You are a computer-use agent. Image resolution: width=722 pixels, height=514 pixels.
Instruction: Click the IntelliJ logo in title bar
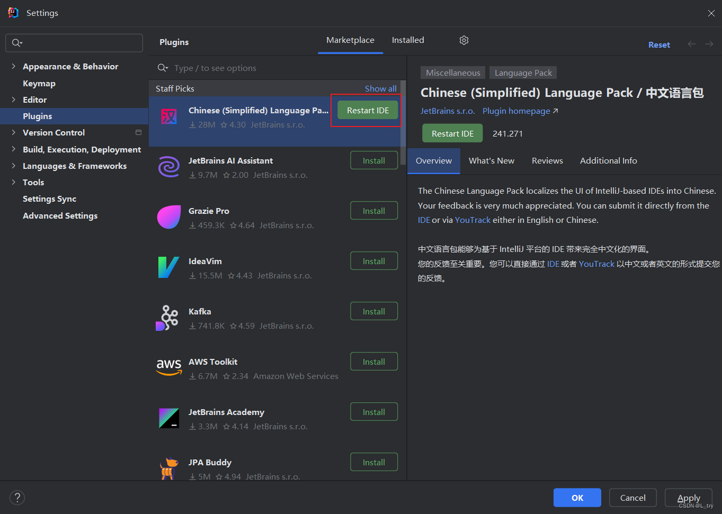pos(13,13)
